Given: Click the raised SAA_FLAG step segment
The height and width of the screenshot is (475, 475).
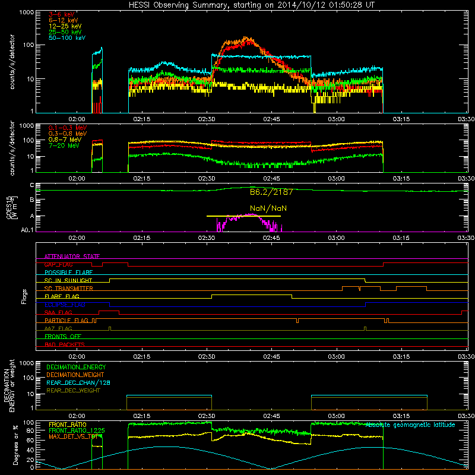Looking at the screenshot, I should tap(109, 311).
